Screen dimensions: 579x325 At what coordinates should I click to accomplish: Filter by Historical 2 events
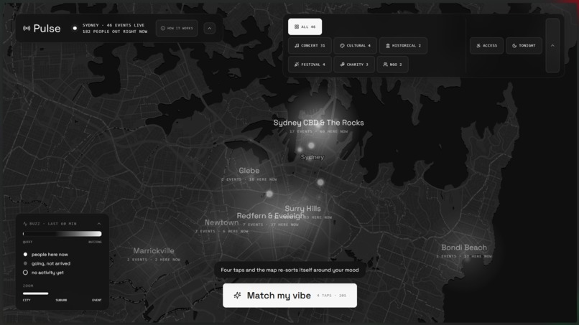(403, 46)
